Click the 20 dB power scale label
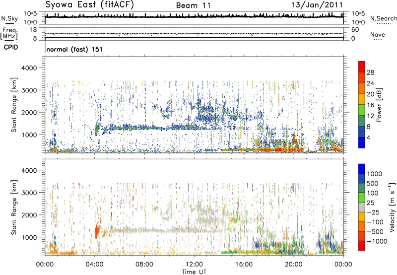397x275 pixels. click(x=370, y=94)
